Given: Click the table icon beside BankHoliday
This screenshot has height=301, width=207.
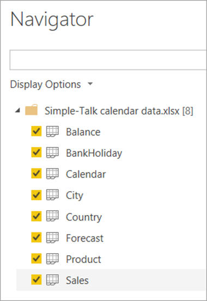Looking at the screenshot, I should click(52, 152).
